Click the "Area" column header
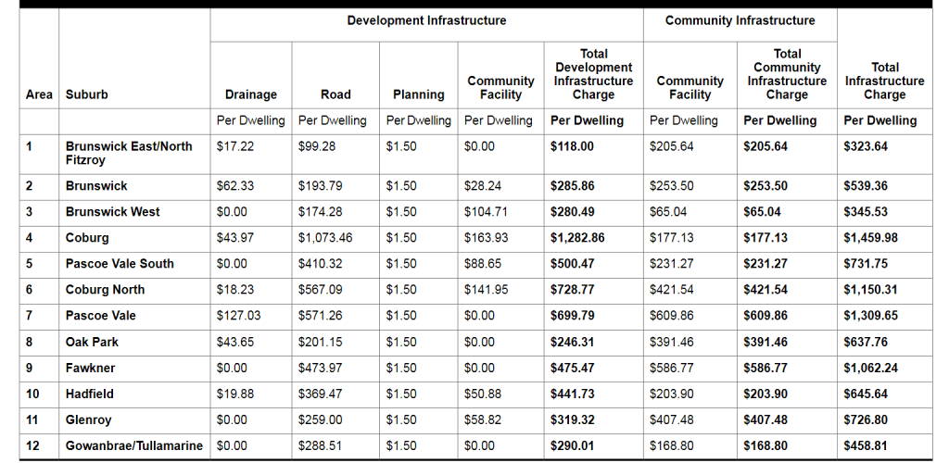The width and height of the screenshot is (949, 463). [39, 94]
